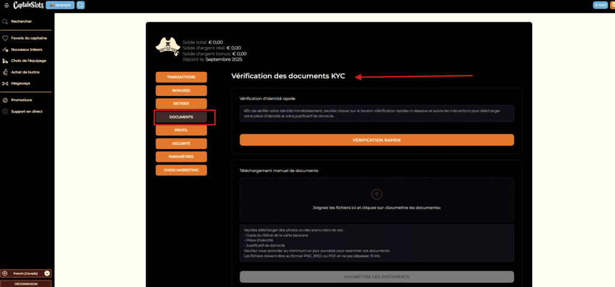The image size is (615, 287).
Task: Launch Support en direct chat
Action: pos(23,111)
